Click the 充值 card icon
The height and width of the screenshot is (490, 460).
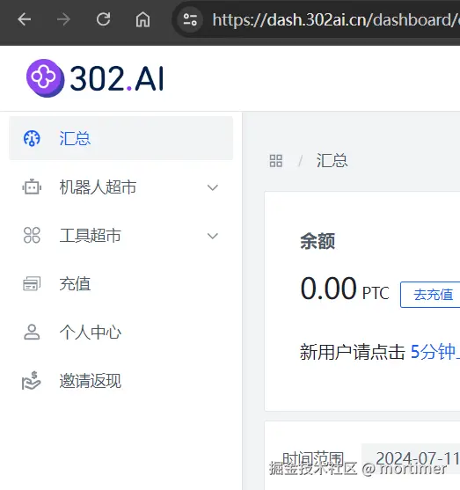pyautogui.click(x=32, y=284)
